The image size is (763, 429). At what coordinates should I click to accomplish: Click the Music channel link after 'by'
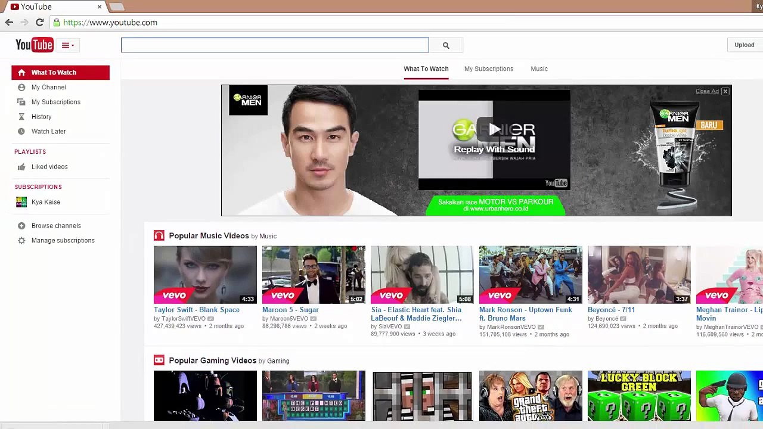point(268,237)
